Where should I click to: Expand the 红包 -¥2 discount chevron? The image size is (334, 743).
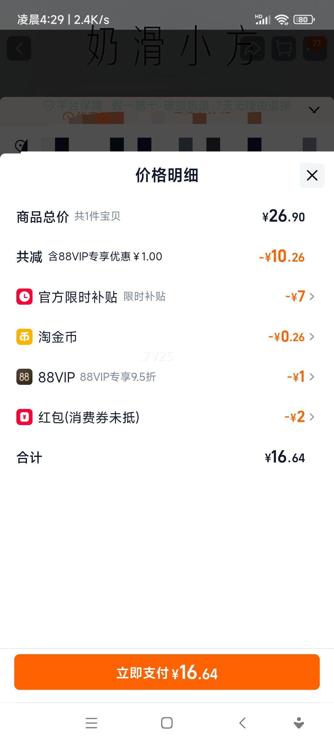tap(312, 417)
